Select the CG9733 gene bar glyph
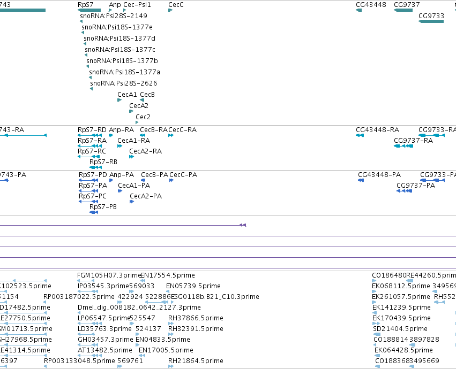 pos(431,21)
